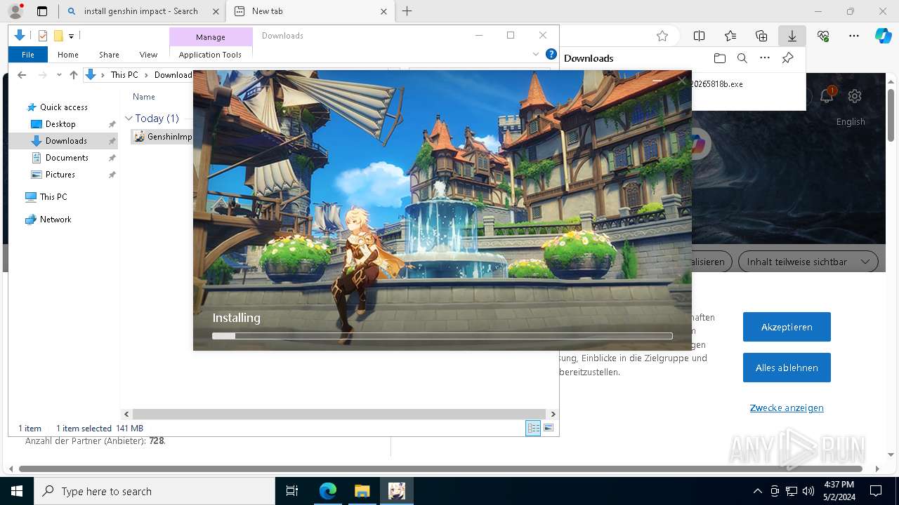Open Edge split screen icon

(x=700, y=36)
